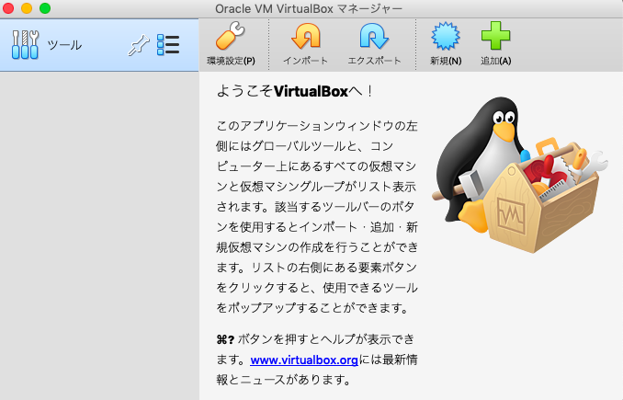Select the ツール tools item in sidebar
This screenshot has width=623, height=400.
[x=99, y=45]
